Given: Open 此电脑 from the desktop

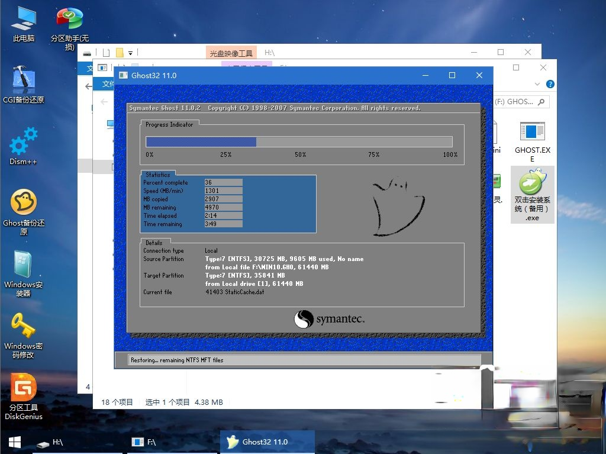Looking at the screenshot, I should click(x=22, y=18).
